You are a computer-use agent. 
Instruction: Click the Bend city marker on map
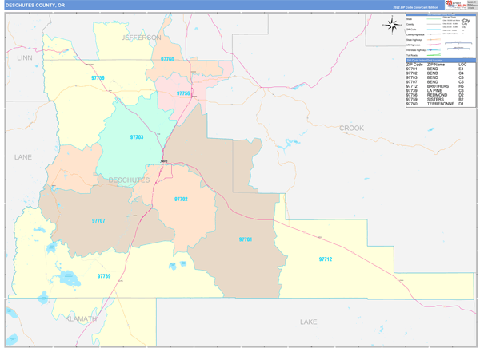click(164, 162)
